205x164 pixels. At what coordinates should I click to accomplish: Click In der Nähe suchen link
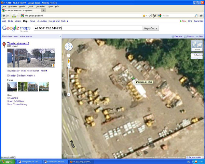30,71
